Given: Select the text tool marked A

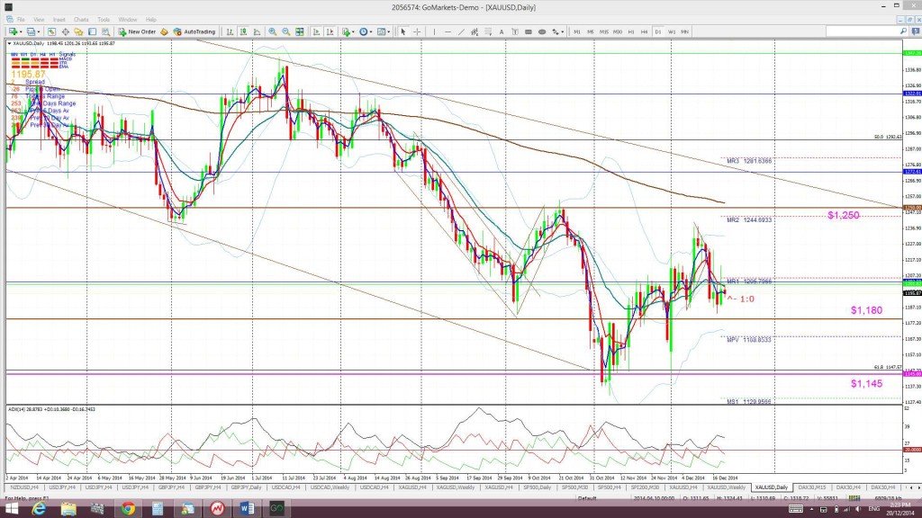Looking at the screenshot, I should (x=502, y=31).
